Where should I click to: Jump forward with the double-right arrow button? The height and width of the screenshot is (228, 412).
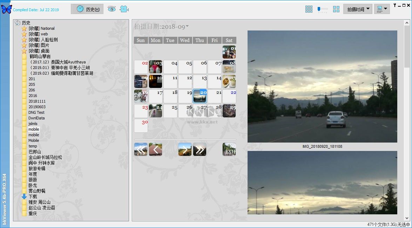(200, 150)
